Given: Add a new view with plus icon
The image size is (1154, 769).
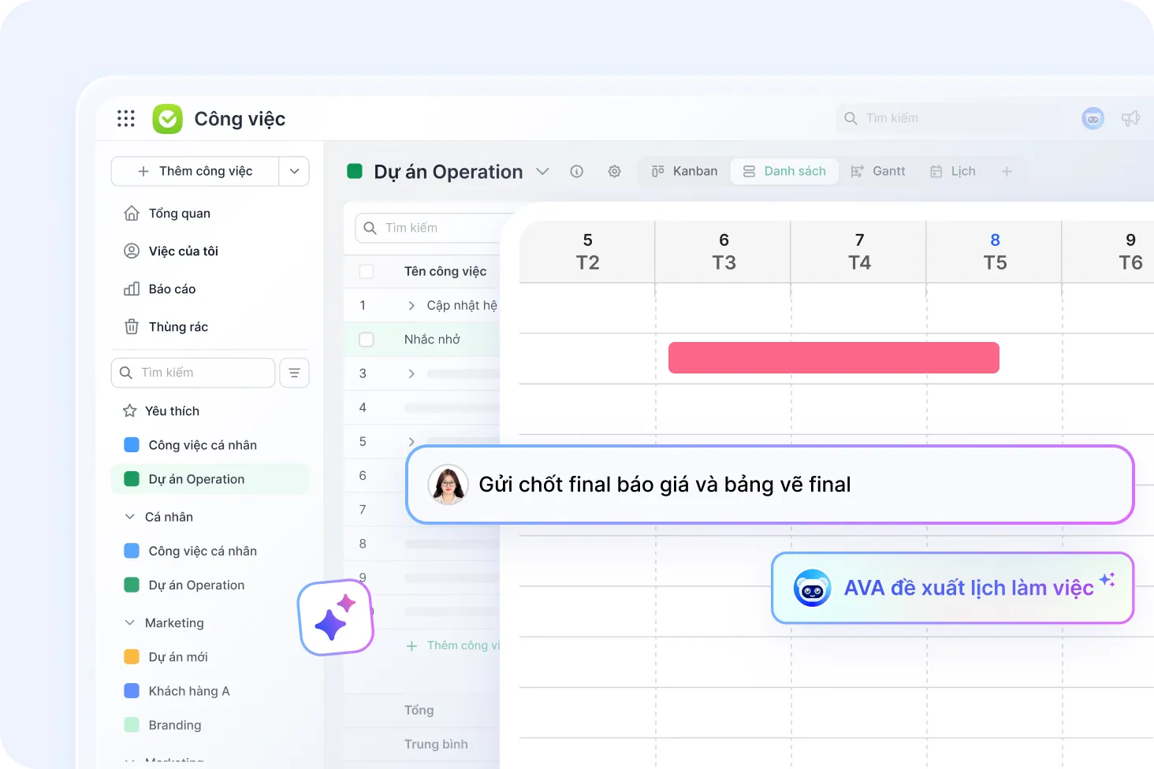Looking at the screenshot, I should tap(1007, 171).
